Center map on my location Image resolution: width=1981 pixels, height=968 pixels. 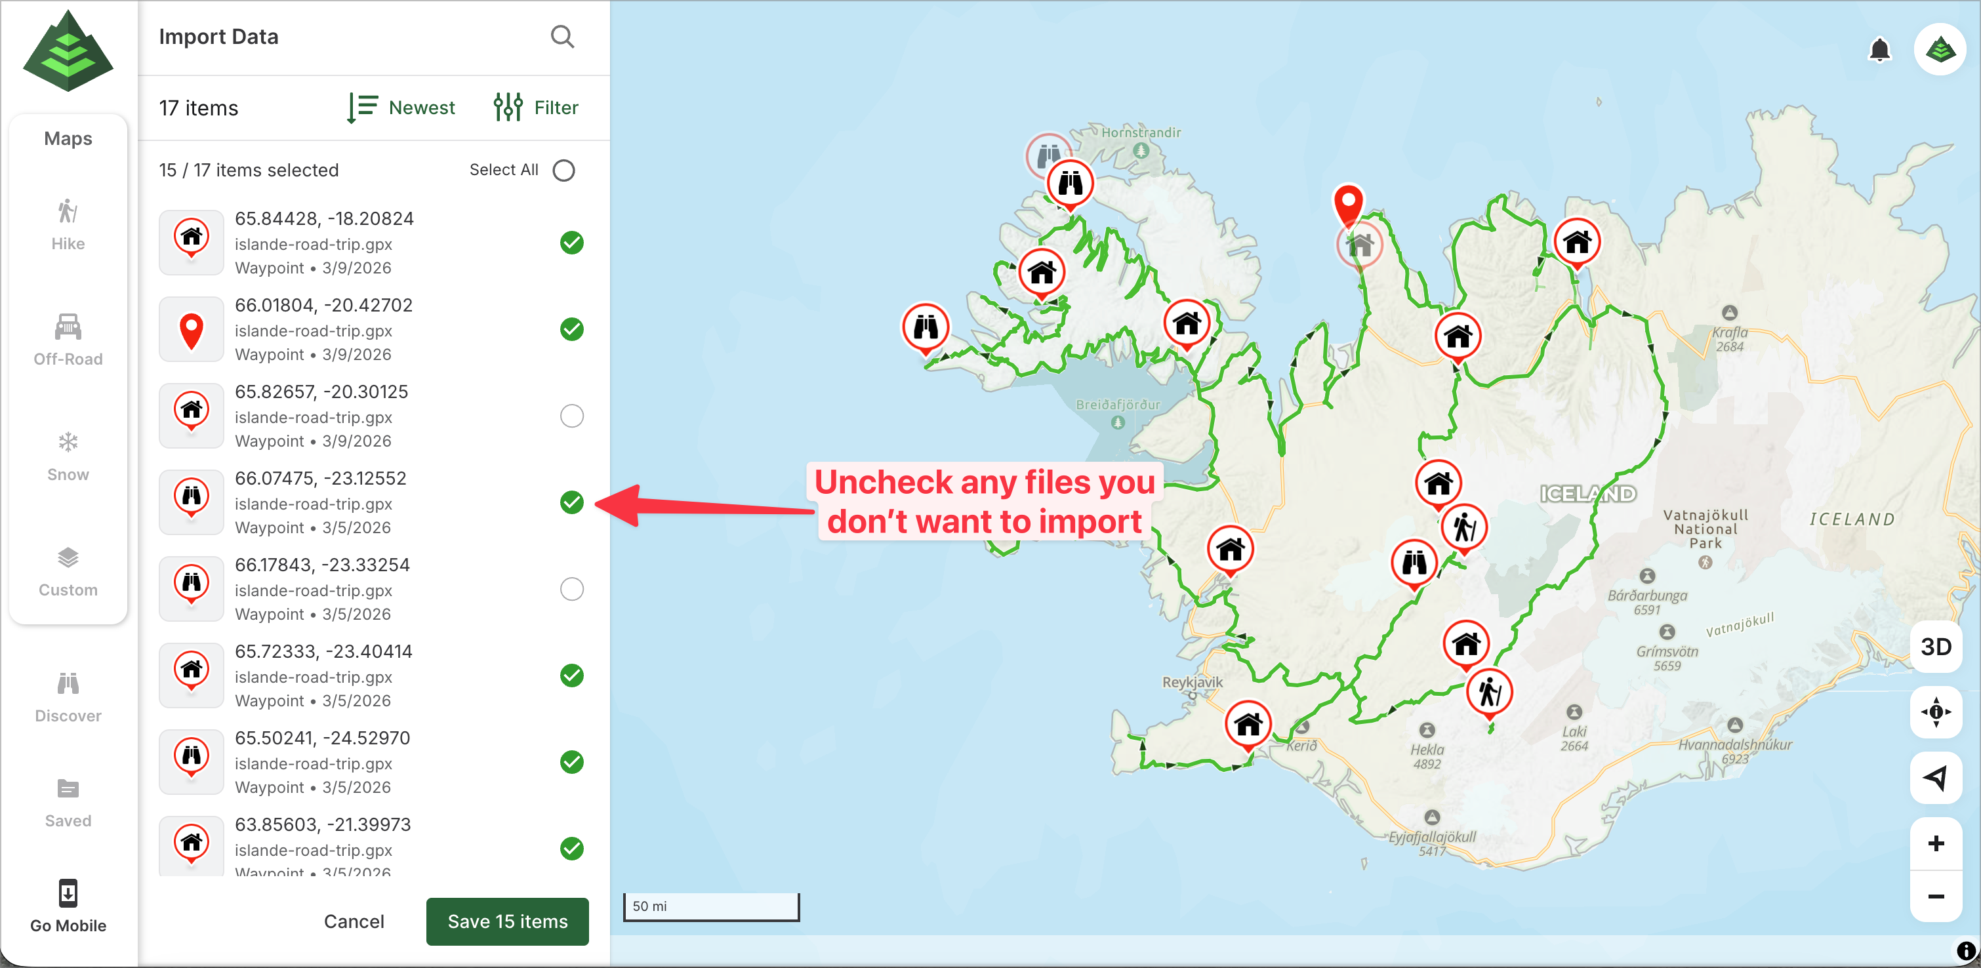pyautogui.click(x=1936, y=777)
